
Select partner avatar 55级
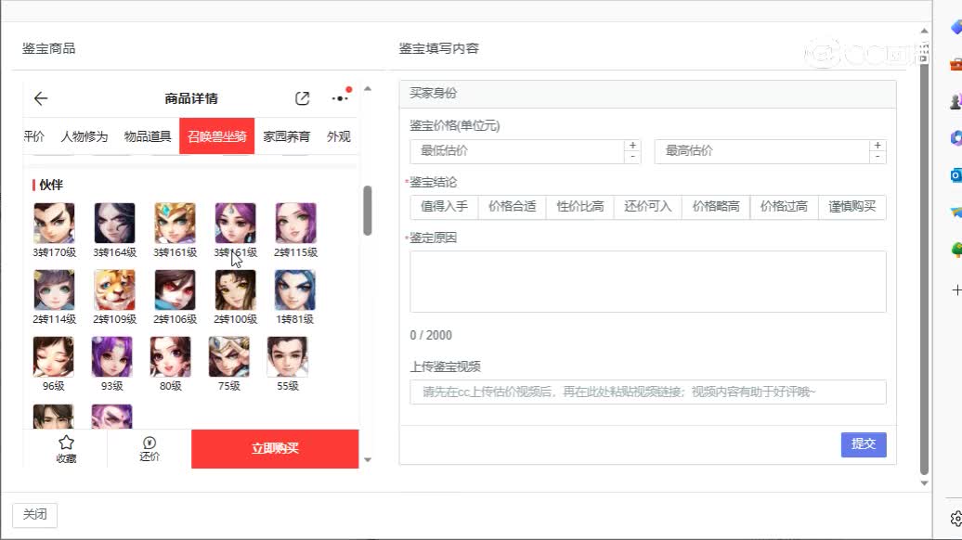287,356
